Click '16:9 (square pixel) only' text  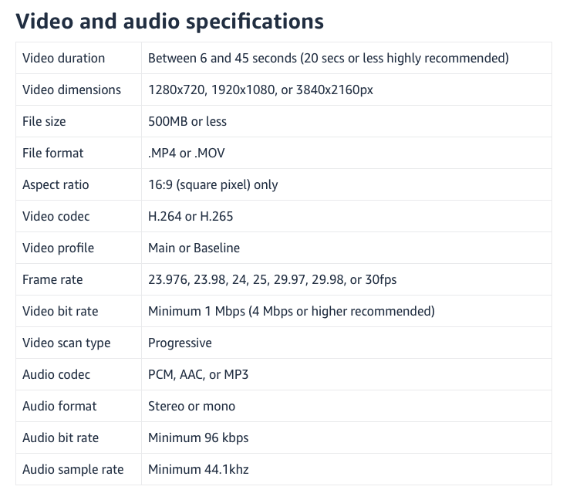click(x=213, y=184)
